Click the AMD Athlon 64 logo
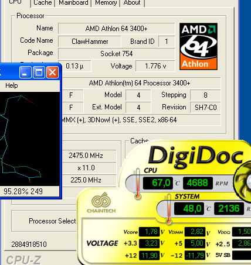 [x=198, y=46]
